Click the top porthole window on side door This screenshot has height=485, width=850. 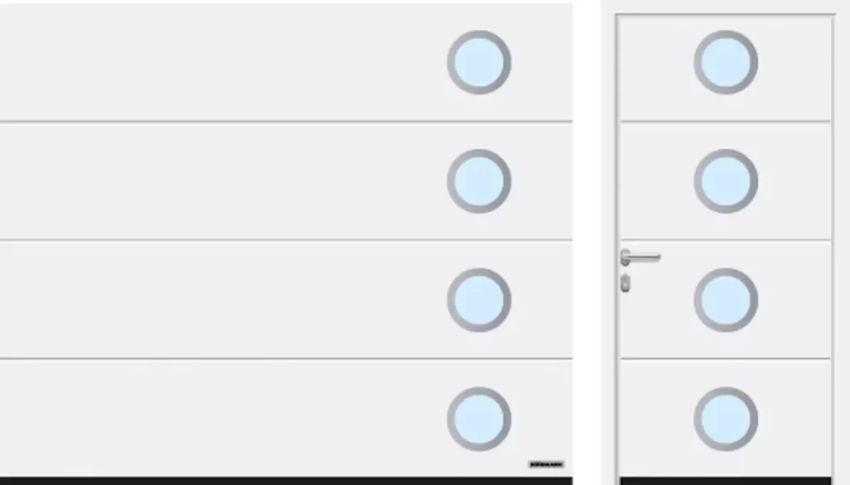pos(725,62)
